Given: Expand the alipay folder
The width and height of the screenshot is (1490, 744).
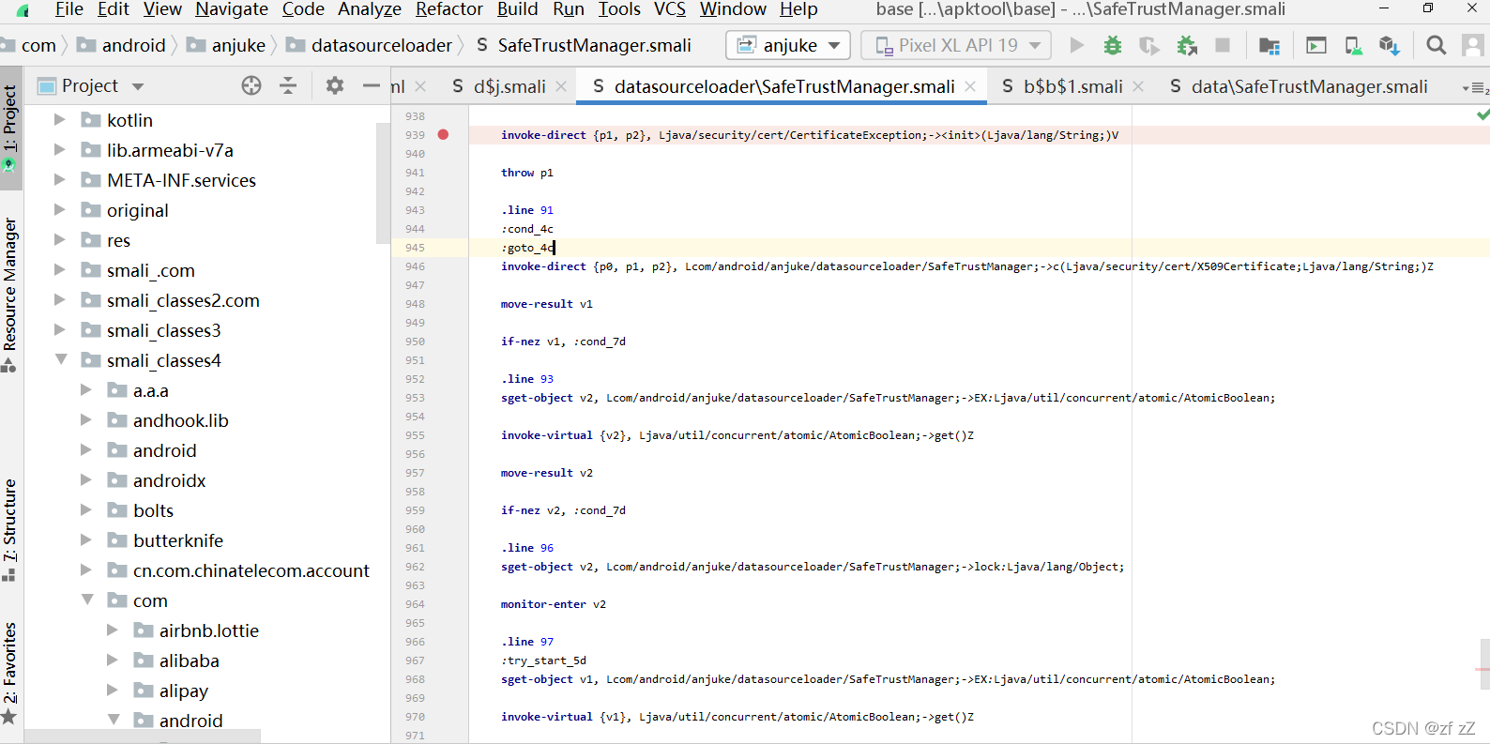Looking at the screenshot, I should tap(113, 691).
